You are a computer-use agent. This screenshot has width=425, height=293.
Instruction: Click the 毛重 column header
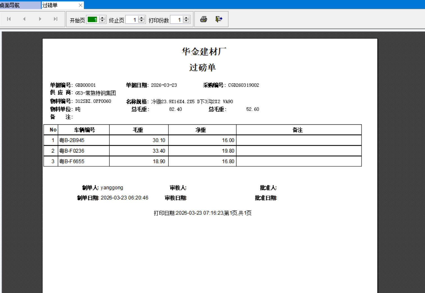[138, 130]
